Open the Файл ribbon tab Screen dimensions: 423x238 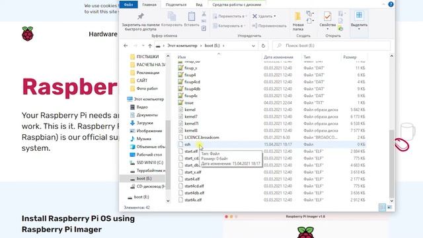click(128, 5)
